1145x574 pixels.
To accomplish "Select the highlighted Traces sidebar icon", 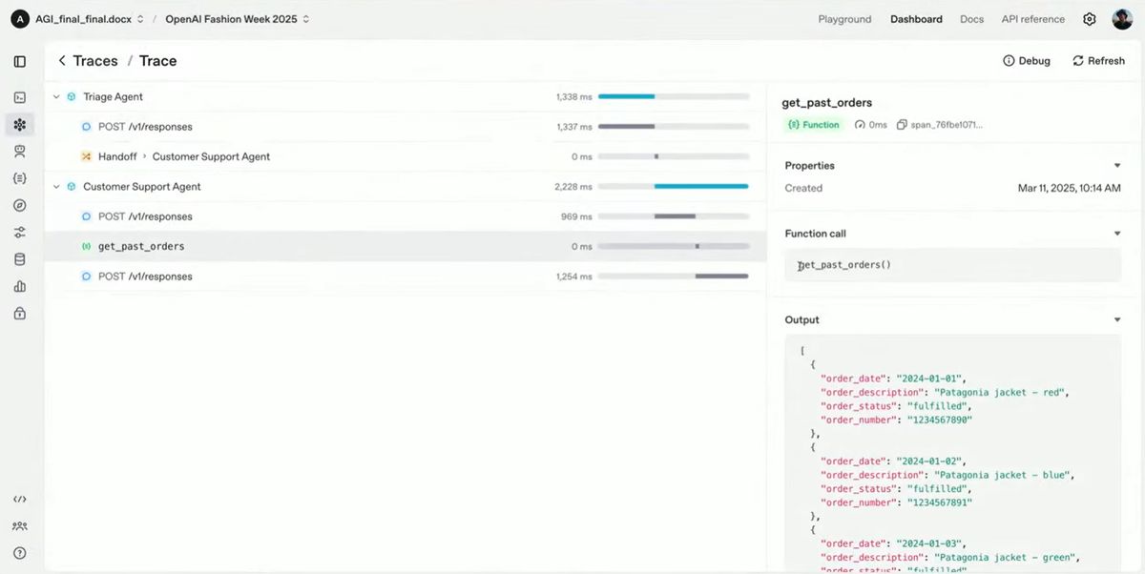I will click(x=20, y=124).
